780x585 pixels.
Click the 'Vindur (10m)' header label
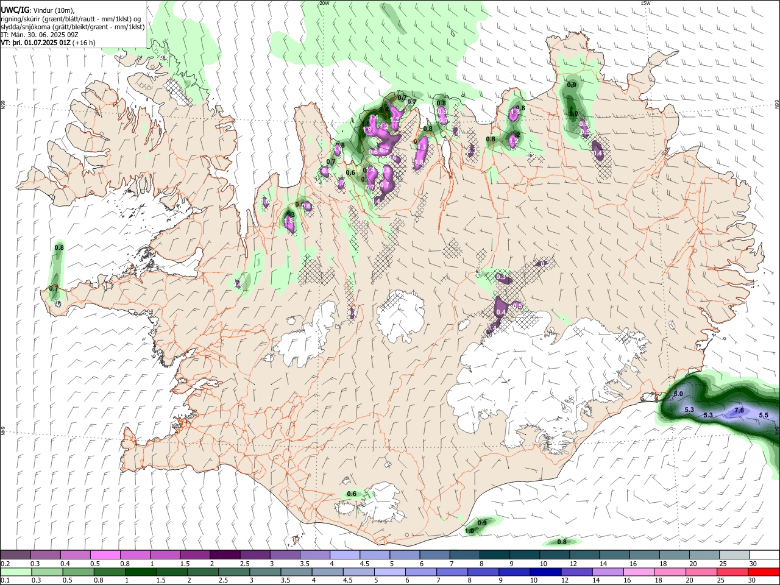tap(53, 10)
